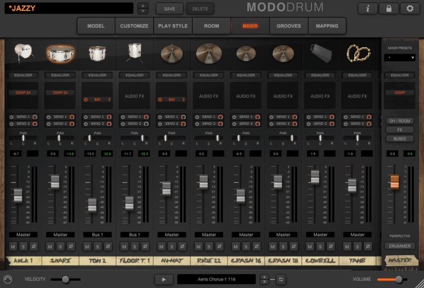Screen dimensions: 424x288
Task: Switch to the Grooves tab
Action: coord(289,26)
